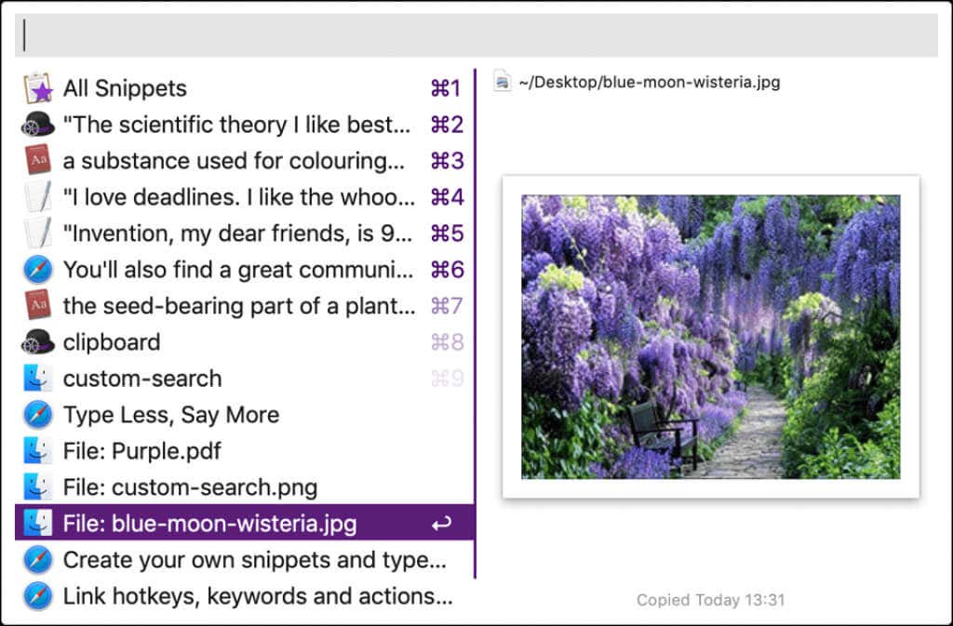Click the wisteria garden image preview
Screen dimensions: 953x626
[x=710, y=337]
